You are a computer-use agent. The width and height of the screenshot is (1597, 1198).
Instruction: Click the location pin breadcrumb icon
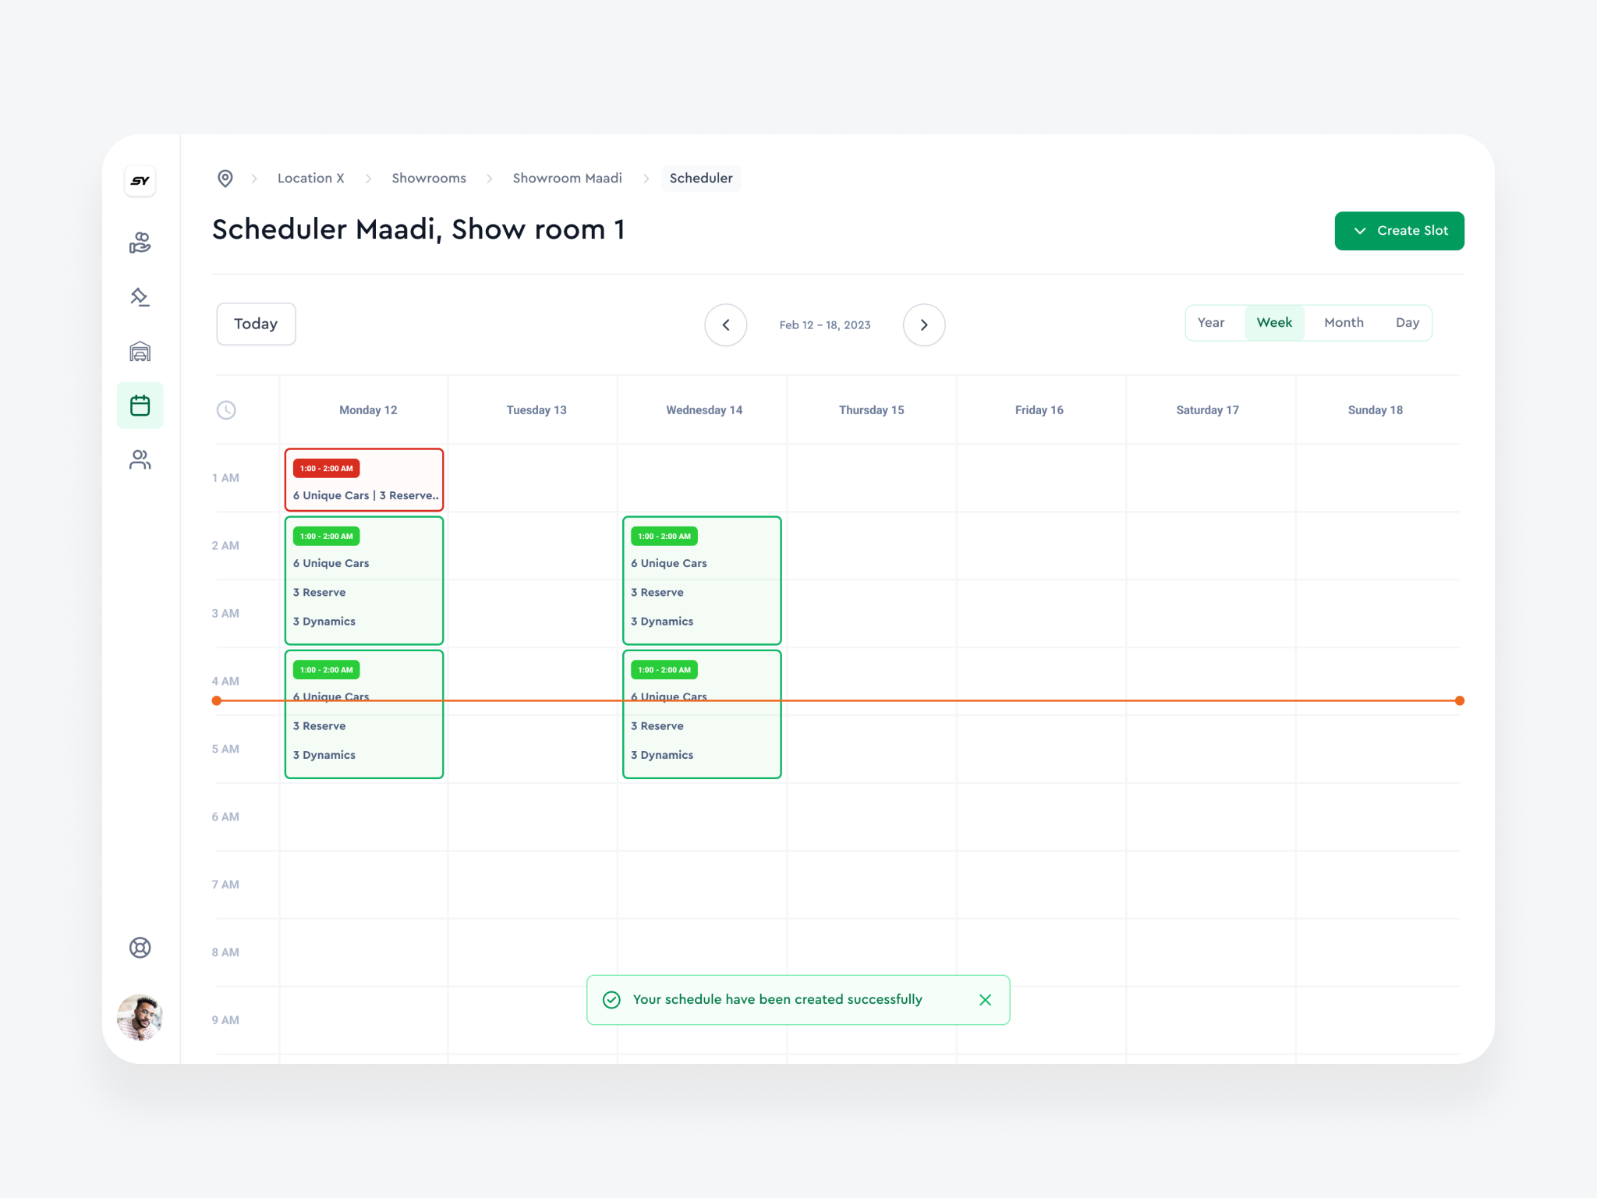pyautogui.click(x=225, y=179)
